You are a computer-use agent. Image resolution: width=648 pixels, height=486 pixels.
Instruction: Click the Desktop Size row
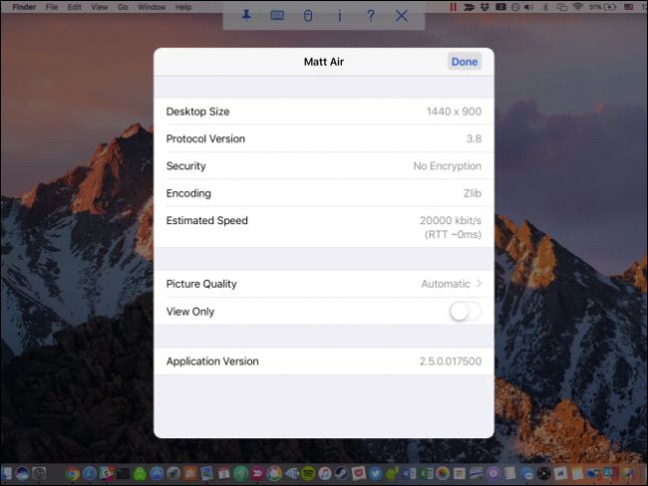click(323, 112)
